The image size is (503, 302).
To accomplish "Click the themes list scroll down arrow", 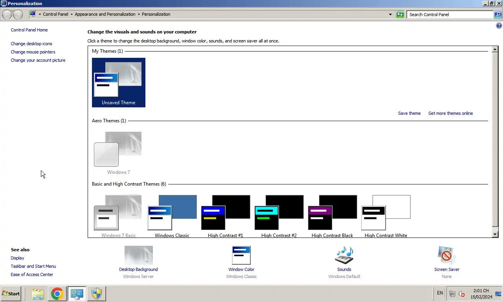I will point(495,234).
